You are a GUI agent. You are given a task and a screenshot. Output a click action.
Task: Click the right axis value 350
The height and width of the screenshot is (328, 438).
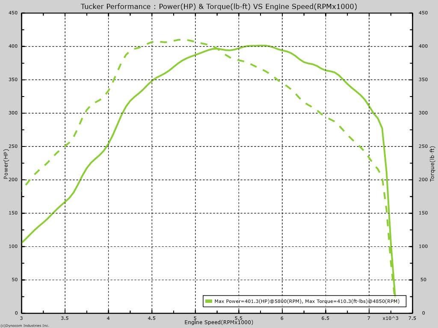coord(423,80)
